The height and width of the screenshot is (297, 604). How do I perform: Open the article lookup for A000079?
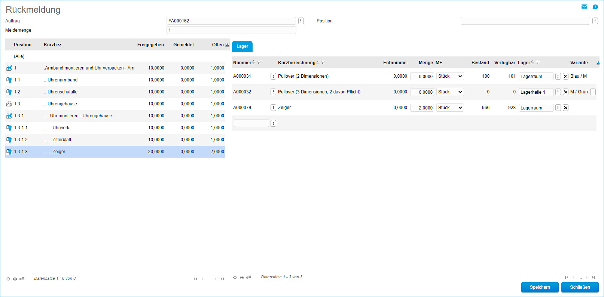pos(273,108)
